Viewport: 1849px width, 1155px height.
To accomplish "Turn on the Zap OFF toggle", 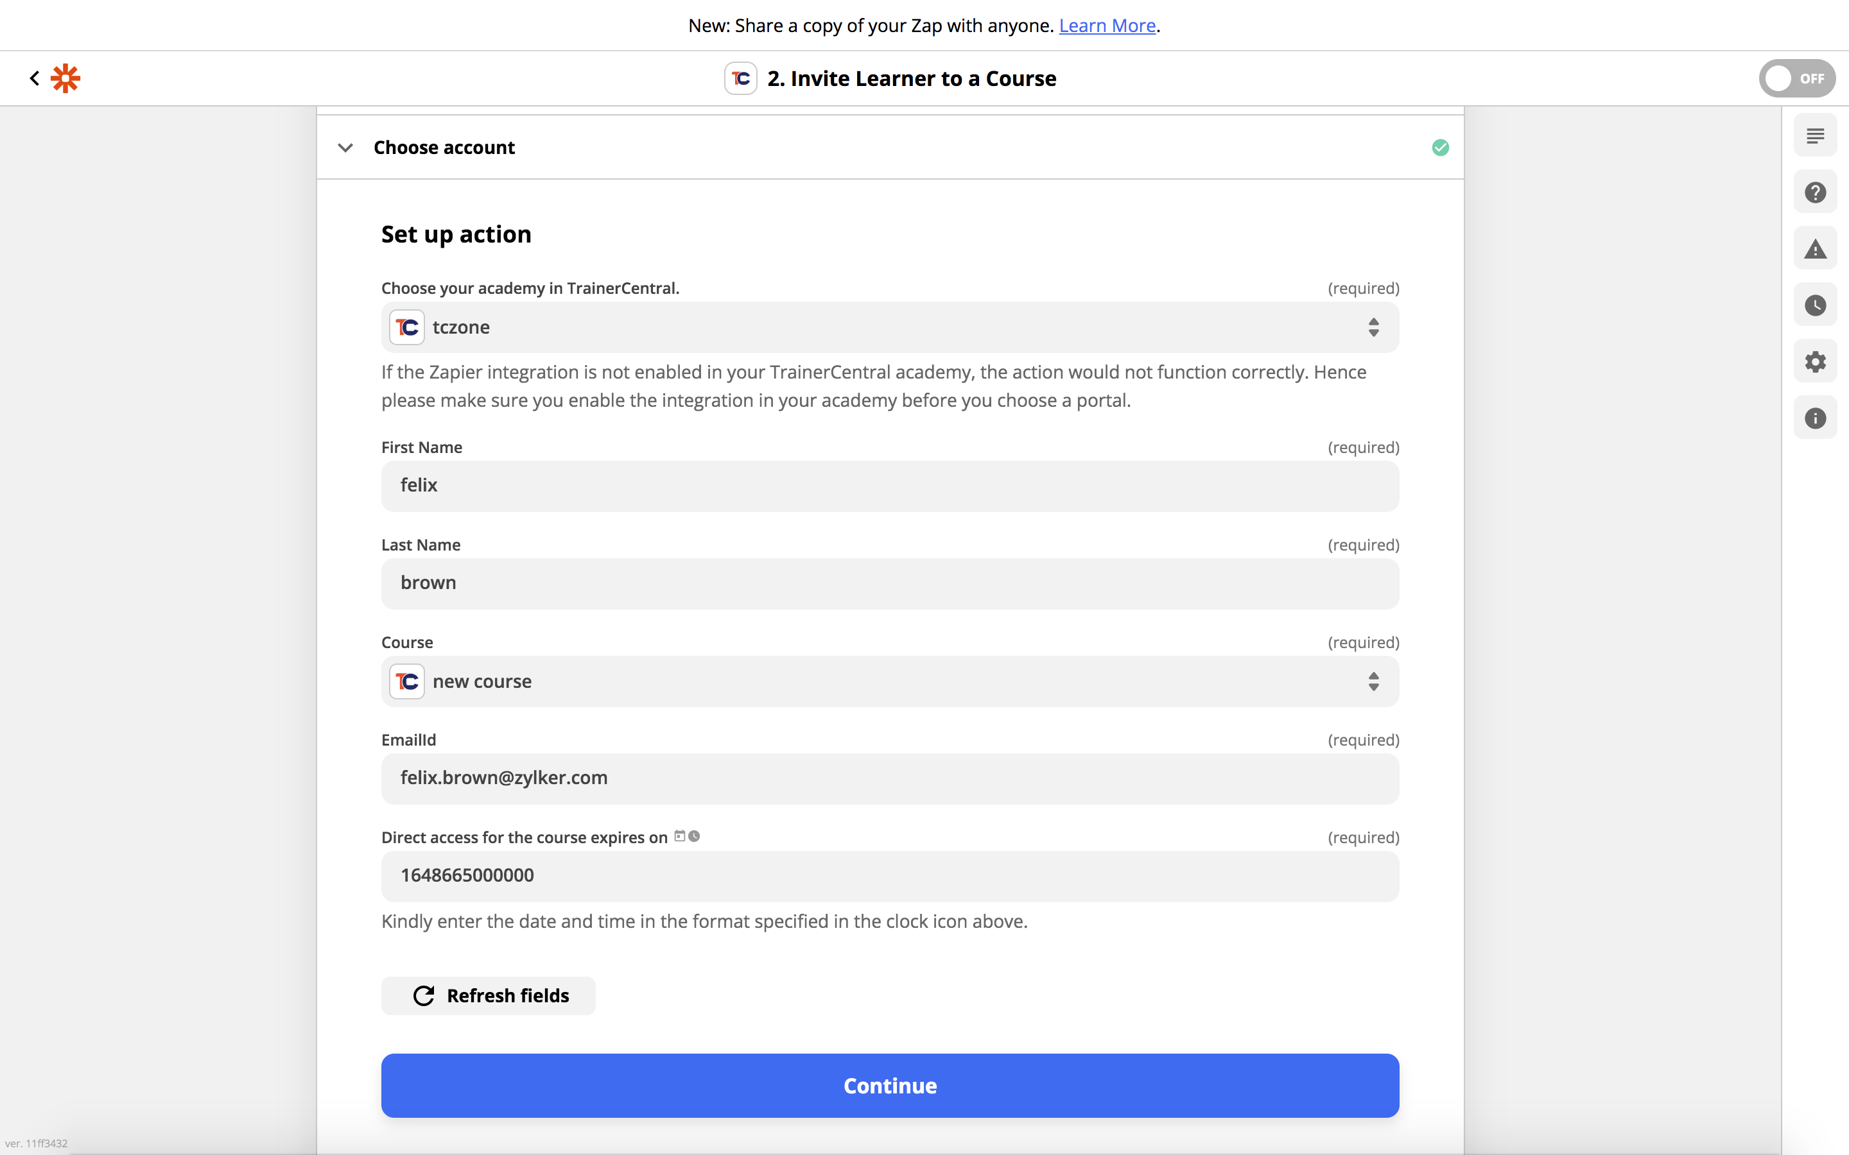I will tap(1796, 79).
